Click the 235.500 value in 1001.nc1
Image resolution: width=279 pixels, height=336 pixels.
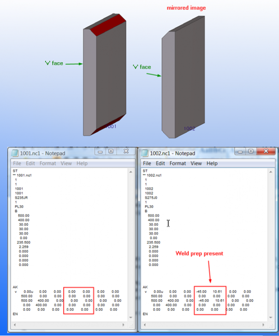(x=24, y=243)
